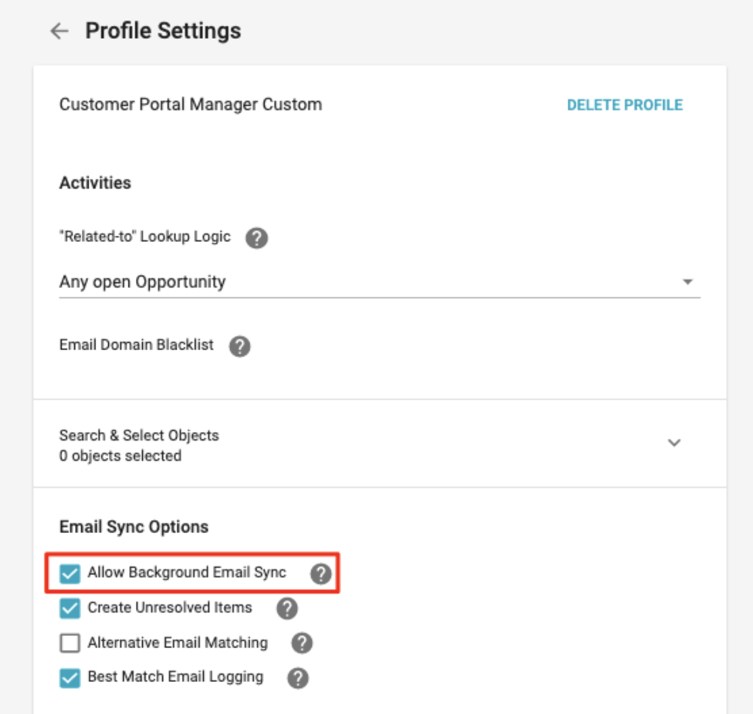The height and width of the screenshot is (714, 753).
Task: Go back using the arrow beside Profile Settings
Action: [x=60, y=31]
